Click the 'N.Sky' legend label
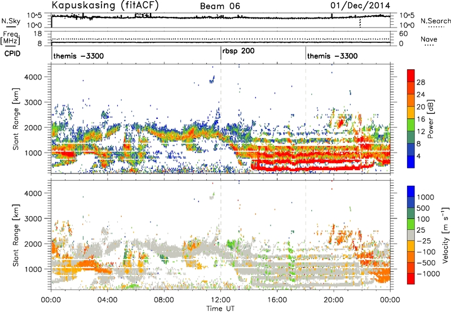This screenshot has width=451, height=312. point(11,21)
